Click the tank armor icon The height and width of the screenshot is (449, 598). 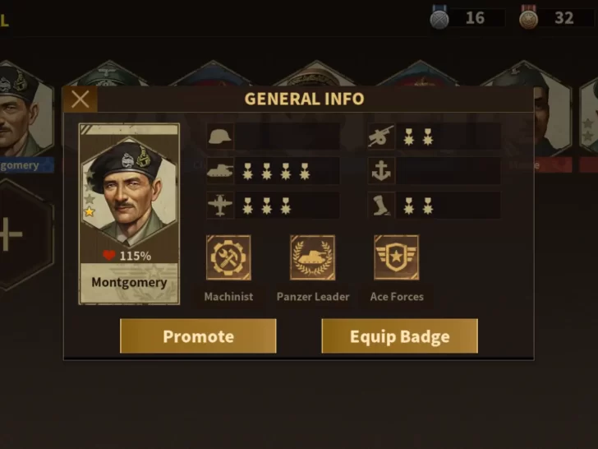coord(220,171)
